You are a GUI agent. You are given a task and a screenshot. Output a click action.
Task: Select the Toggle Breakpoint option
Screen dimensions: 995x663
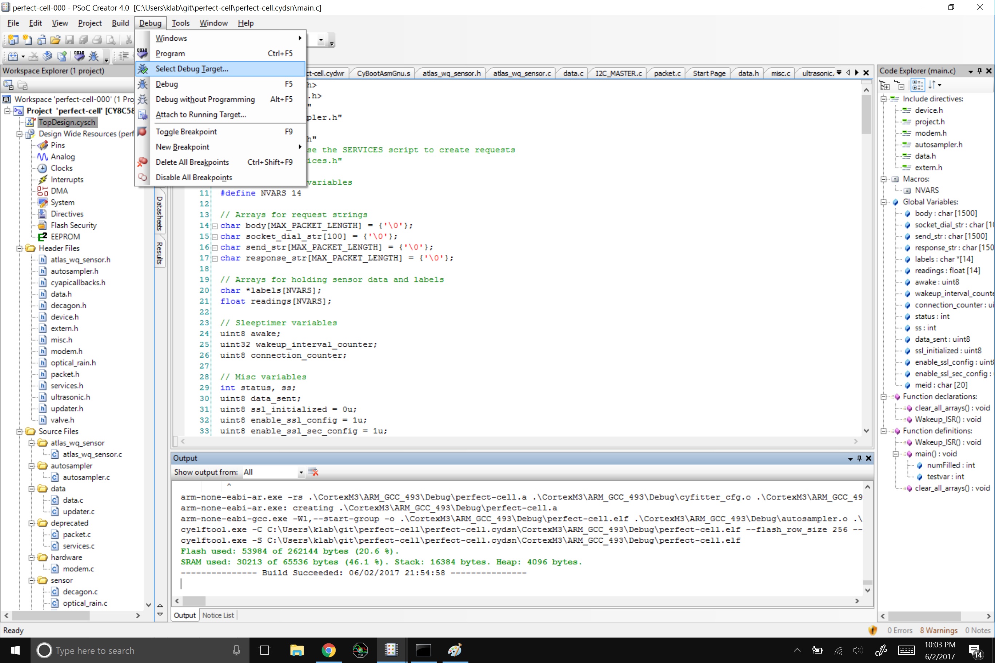point(186,131)
